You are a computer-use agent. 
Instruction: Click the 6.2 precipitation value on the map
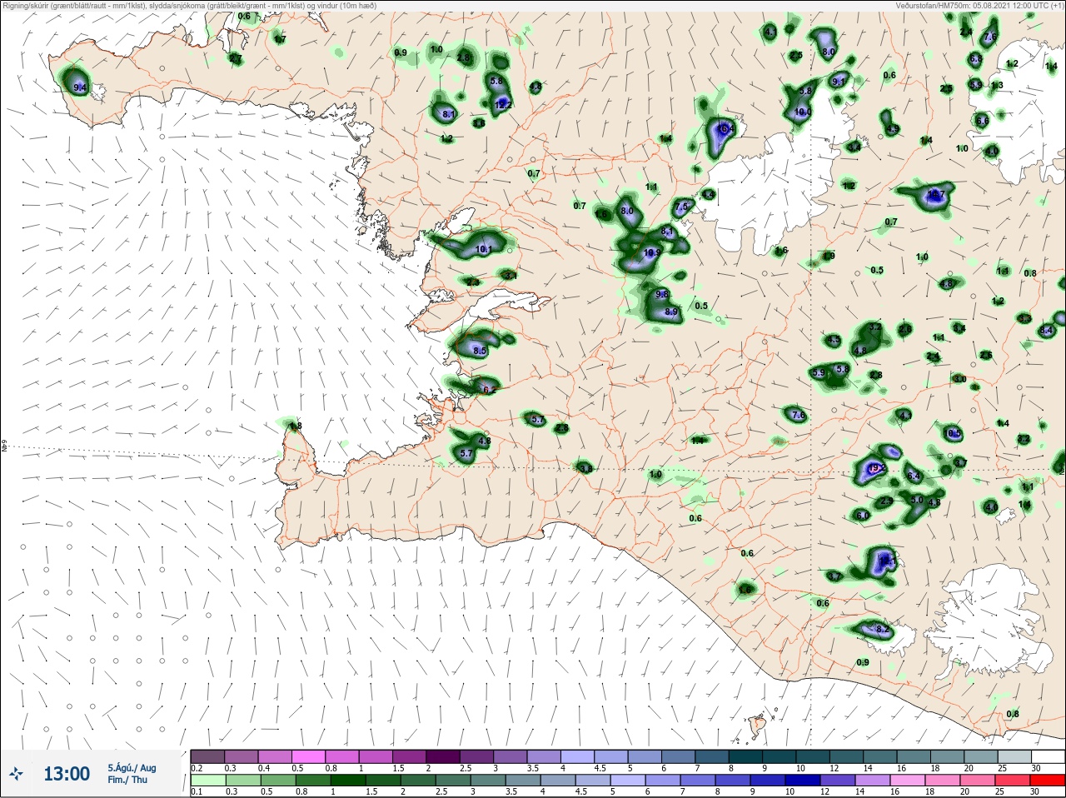click(490, 390)
